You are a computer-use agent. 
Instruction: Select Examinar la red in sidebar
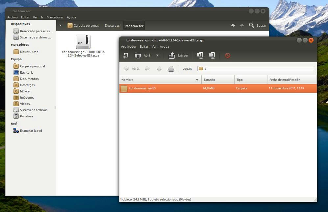(x=31, y=131)
